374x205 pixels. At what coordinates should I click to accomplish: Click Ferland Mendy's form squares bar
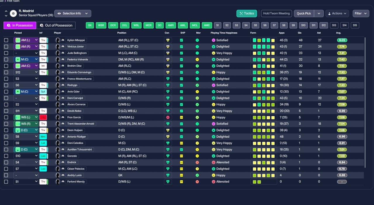click(x=264, y=181)
